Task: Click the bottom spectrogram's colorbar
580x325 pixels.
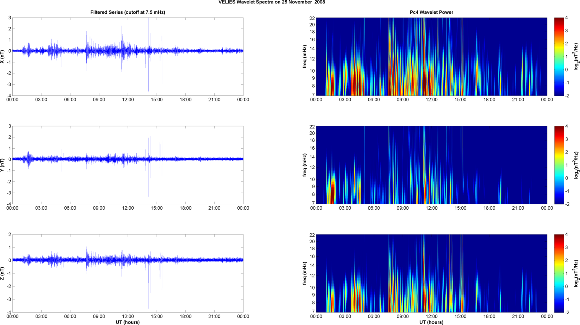Action: (559, 273)
